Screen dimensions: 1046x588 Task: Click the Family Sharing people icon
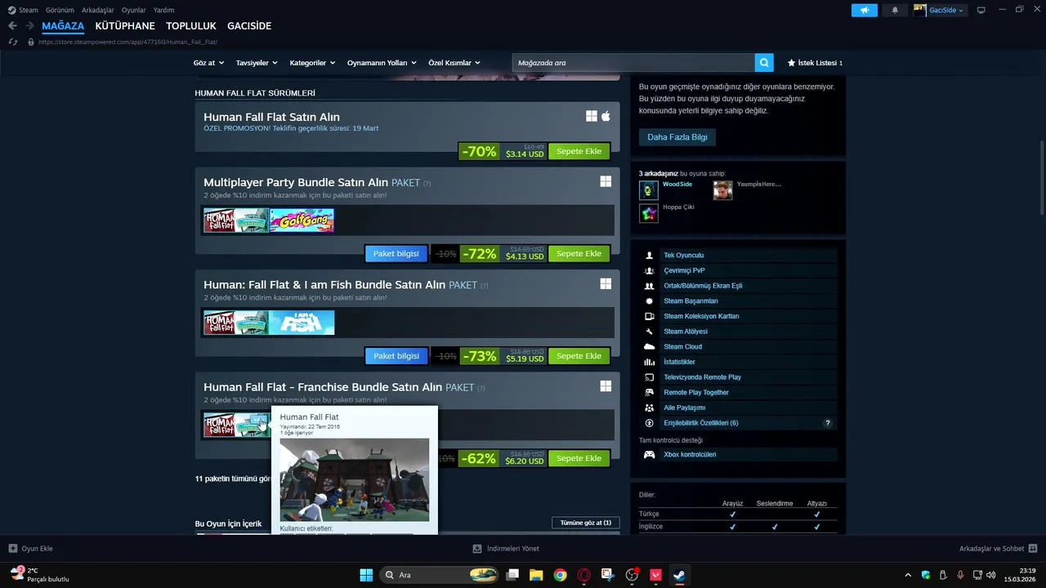(x=649, y=408)
